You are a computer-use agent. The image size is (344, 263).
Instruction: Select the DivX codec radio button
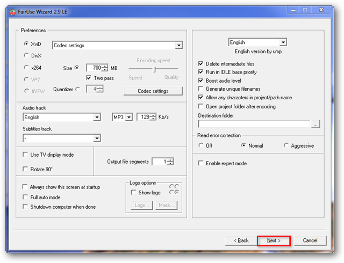pos(26,55)
